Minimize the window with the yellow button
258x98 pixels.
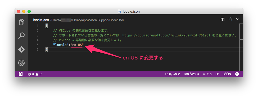tap(24, 12)
